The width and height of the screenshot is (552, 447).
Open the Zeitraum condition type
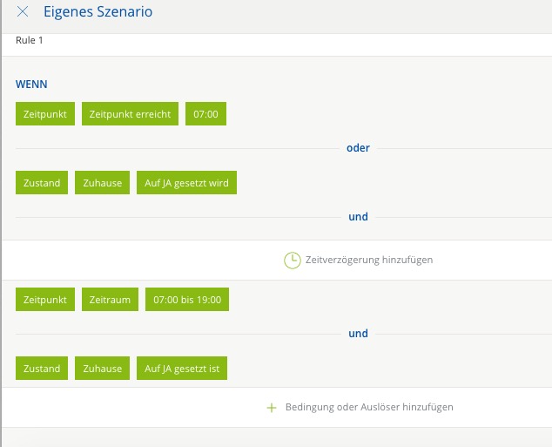pyautogui.click(x=110, y=300)
